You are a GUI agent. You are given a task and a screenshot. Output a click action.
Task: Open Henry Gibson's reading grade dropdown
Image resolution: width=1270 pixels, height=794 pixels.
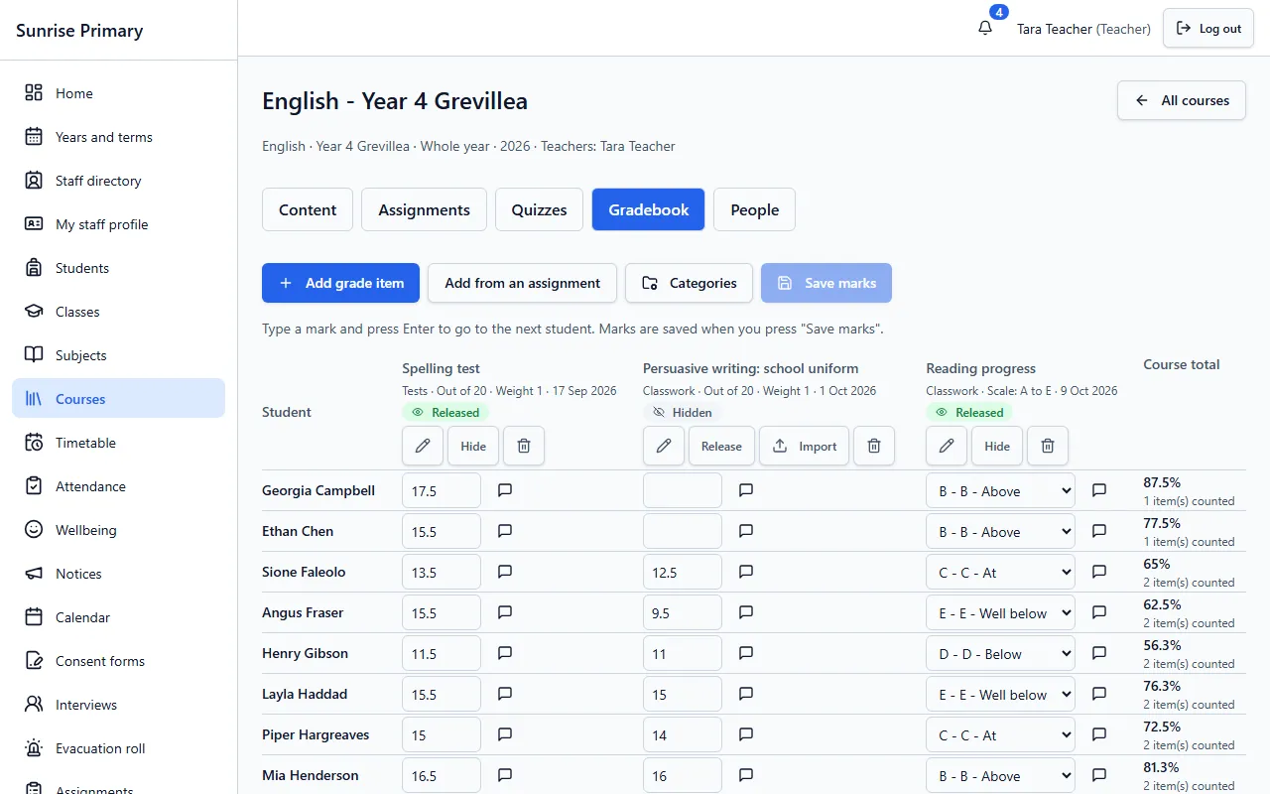(x=1000, y=653)
